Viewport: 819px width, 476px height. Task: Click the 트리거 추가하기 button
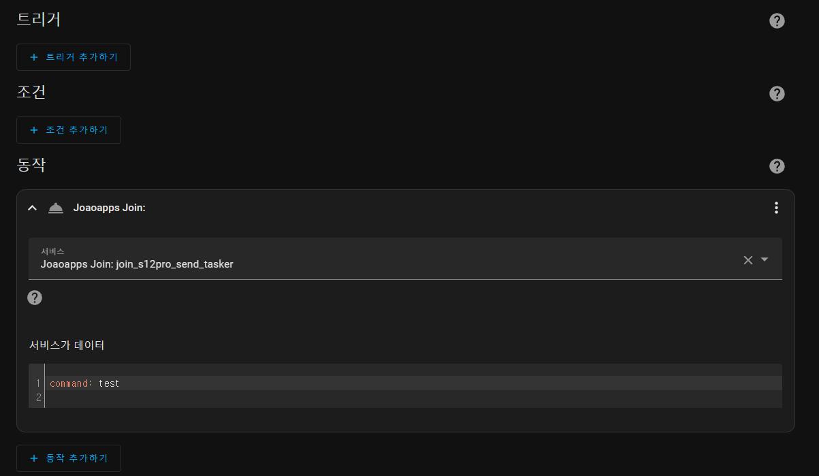tap(74, 57)
